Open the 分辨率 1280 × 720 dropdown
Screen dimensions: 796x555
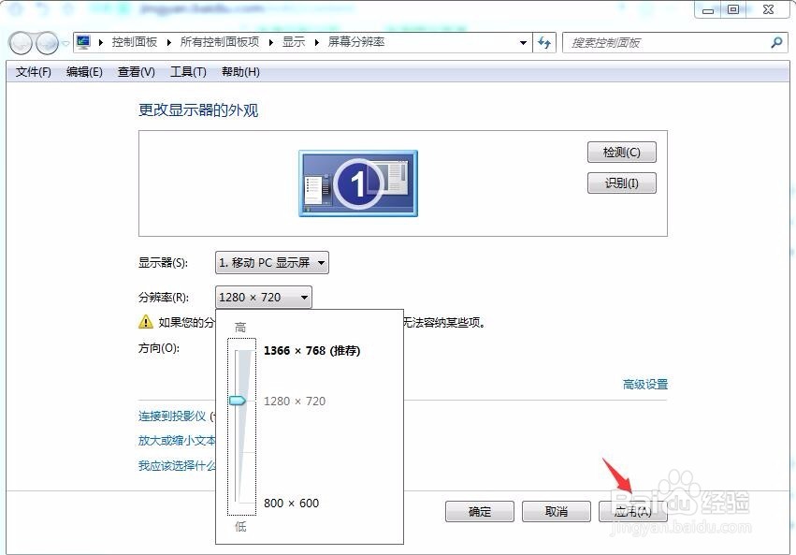[x=264, y=297]
